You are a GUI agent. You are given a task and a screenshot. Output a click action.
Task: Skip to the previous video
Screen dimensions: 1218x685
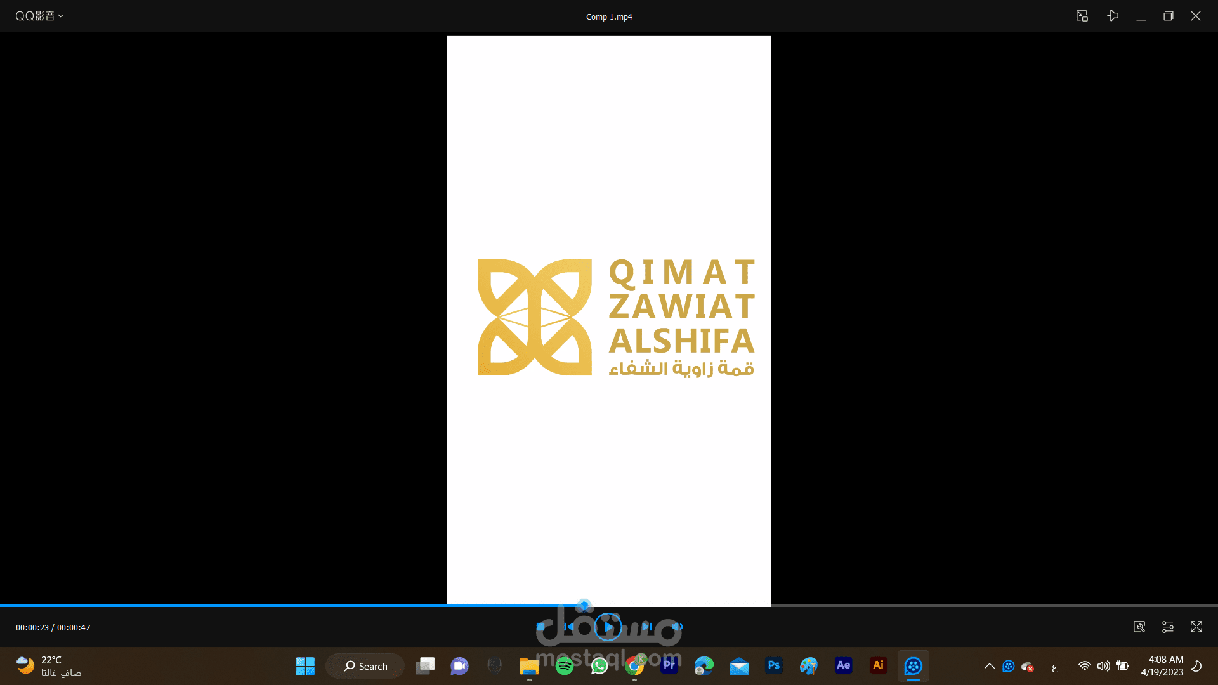click(x=569, y=627)
